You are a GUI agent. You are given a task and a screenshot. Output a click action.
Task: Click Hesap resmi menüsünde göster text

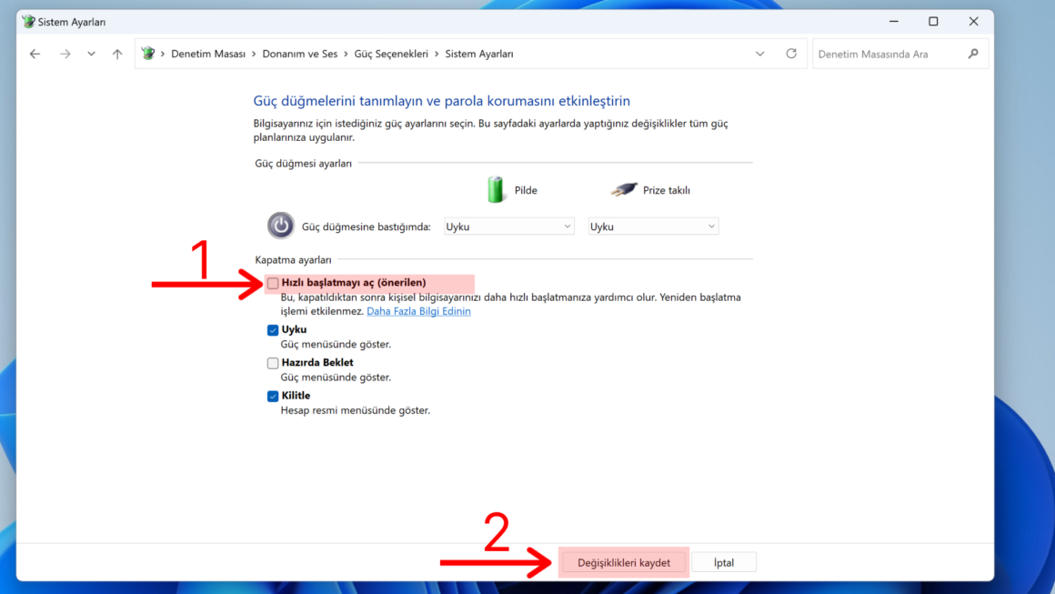tap(356, 410)
